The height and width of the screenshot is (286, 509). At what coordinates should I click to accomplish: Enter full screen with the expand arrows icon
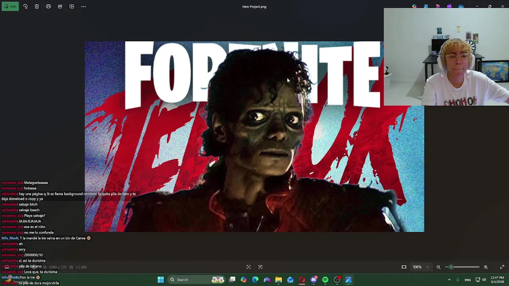[x=502, y=267]
